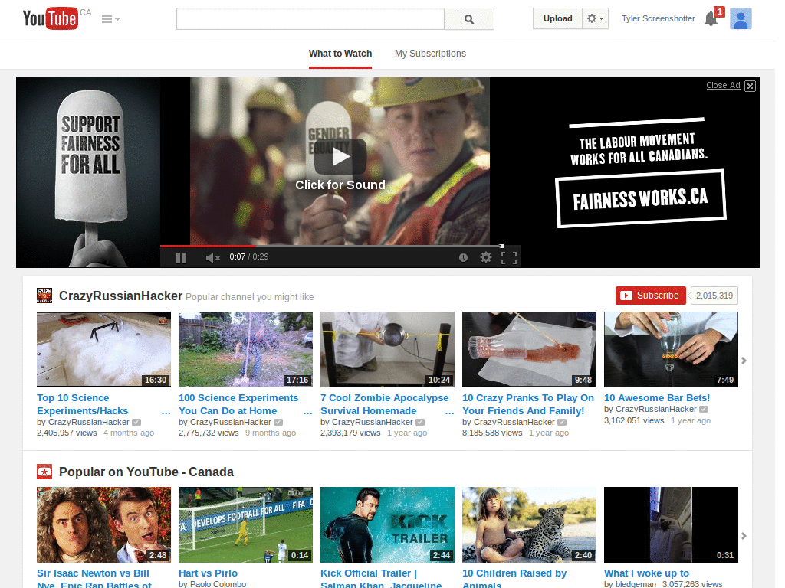Click the magnifier search button

point(469,19)
